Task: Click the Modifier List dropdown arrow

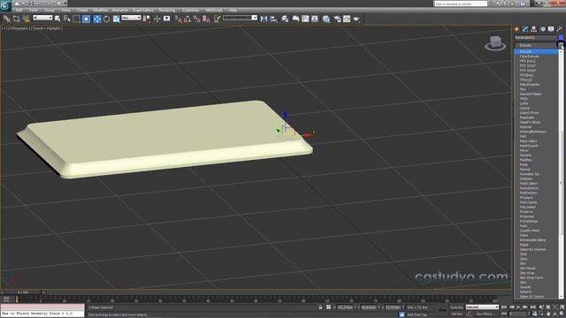Action: pyautogui.click(x=561, y=45)
